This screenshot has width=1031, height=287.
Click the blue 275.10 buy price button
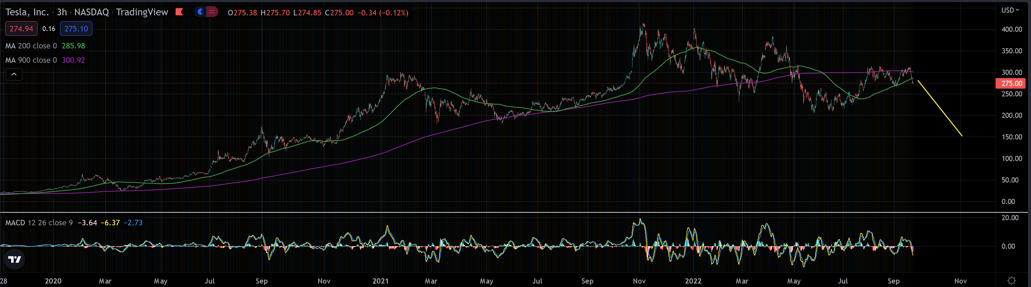pyautogui.click(x=76, y=29)
